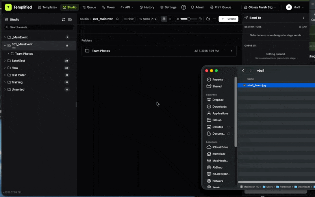Go to the Flows tab

pos(108,7)
